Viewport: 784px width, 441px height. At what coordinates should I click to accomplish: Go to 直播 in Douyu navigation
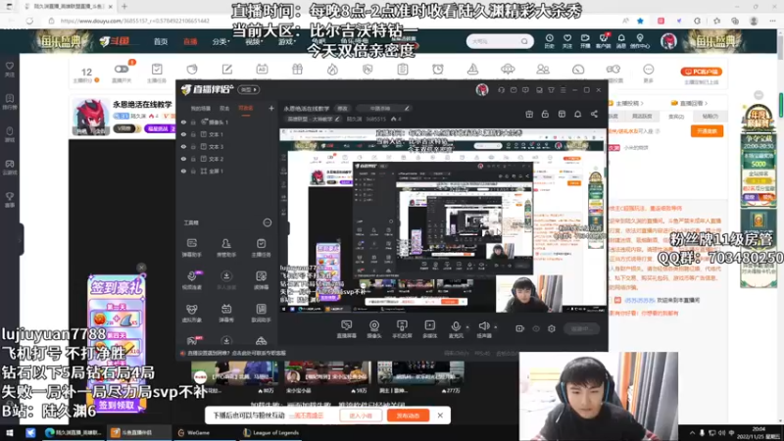click(x=190, y=41)
